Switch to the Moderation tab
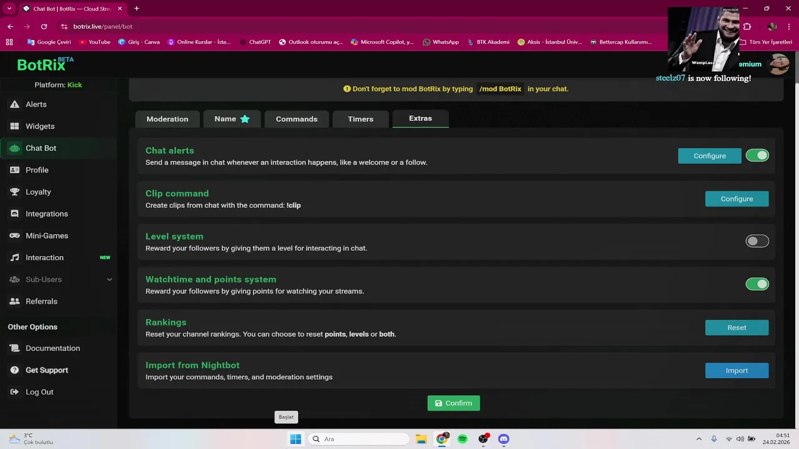Image resolution: width=799 pixels, height=449 pixels. [167, 119]
